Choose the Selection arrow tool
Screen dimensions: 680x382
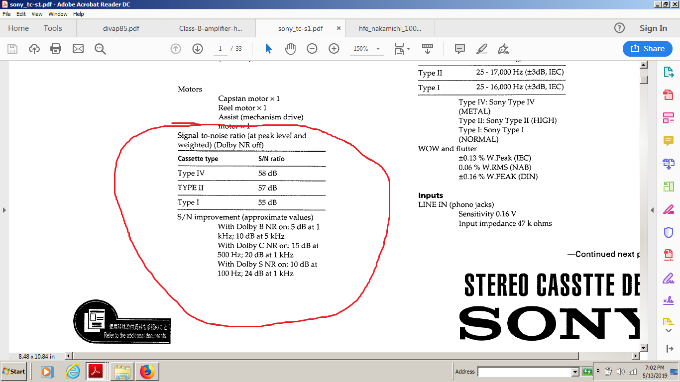pos(268,49)
